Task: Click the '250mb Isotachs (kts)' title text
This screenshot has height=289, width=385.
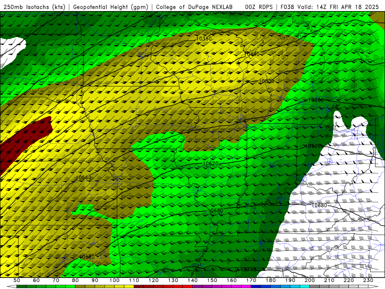Action: (34, 7)
